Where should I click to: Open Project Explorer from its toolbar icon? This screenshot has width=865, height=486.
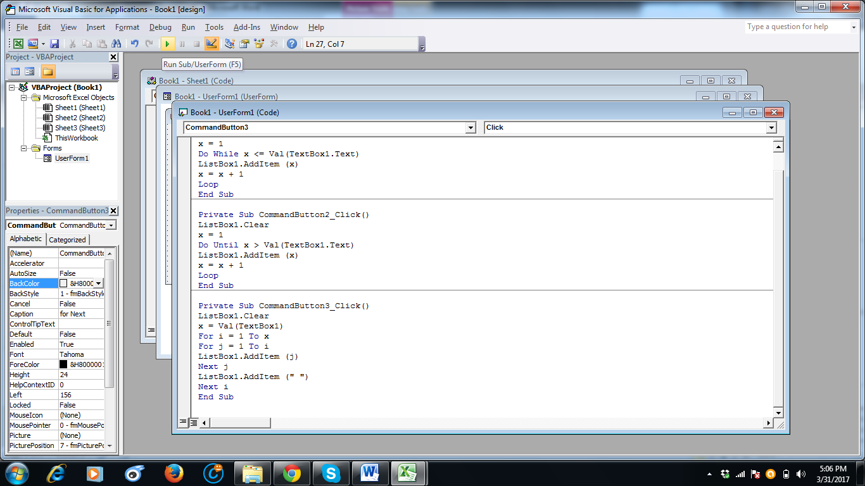pyautogui.click(x=230, y=44)
